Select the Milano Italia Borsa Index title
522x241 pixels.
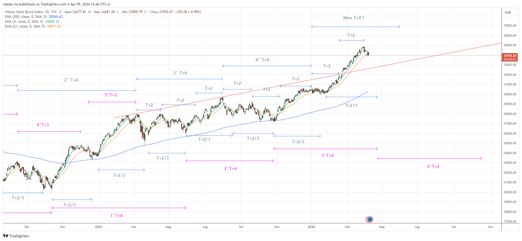click(24, 12)
